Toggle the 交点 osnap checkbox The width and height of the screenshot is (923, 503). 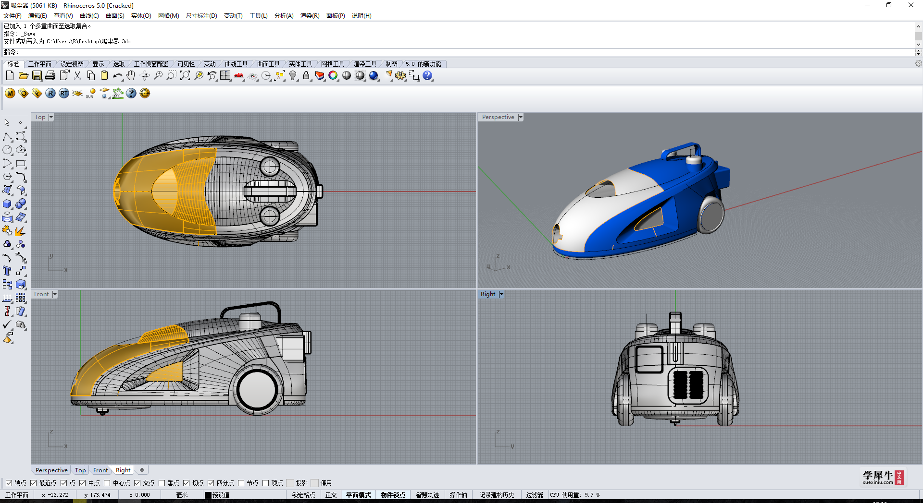coord(137,483)
